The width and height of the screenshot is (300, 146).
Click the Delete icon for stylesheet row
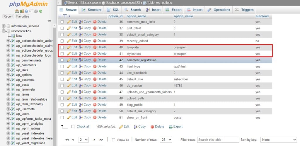point(95,54)
